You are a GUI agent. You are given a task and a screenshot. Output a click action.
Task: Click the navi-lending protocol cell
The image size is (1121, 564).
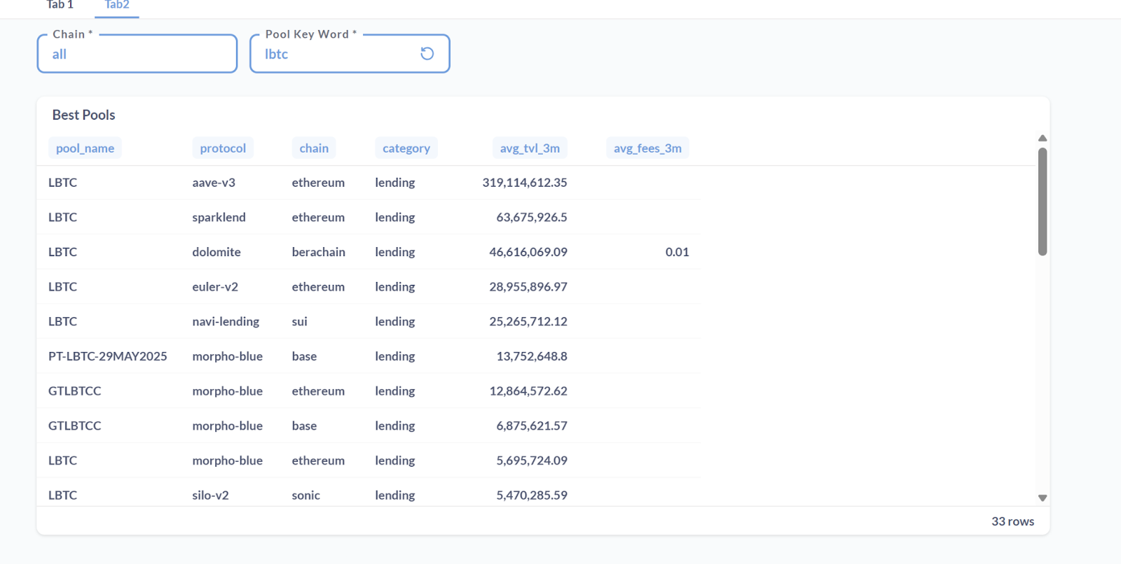226,322
